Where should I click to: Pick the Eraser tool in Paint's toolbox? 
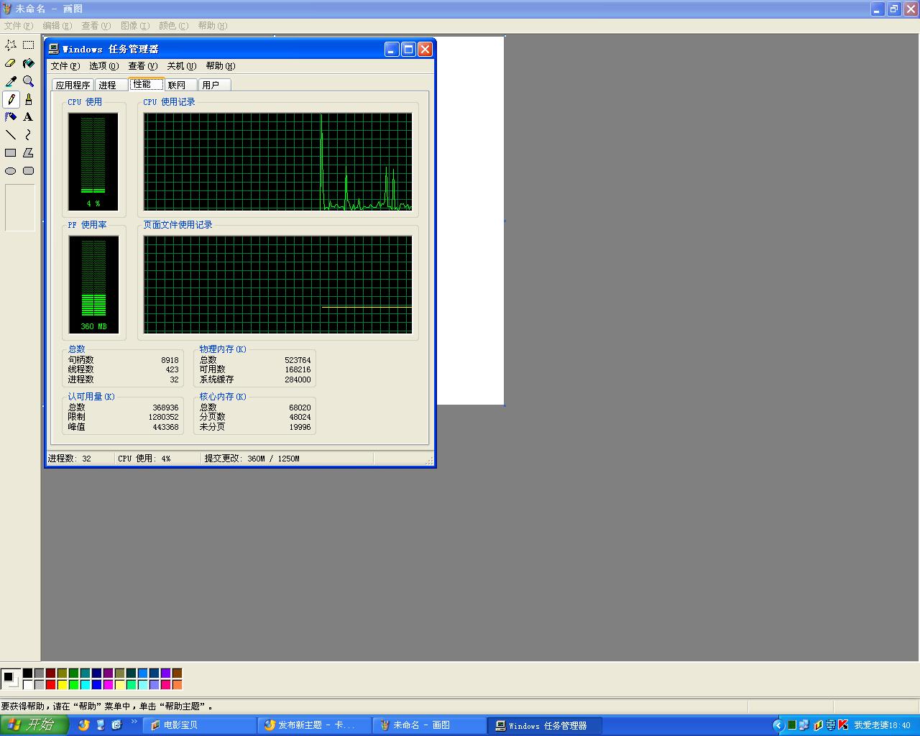[x=11, y=63]
